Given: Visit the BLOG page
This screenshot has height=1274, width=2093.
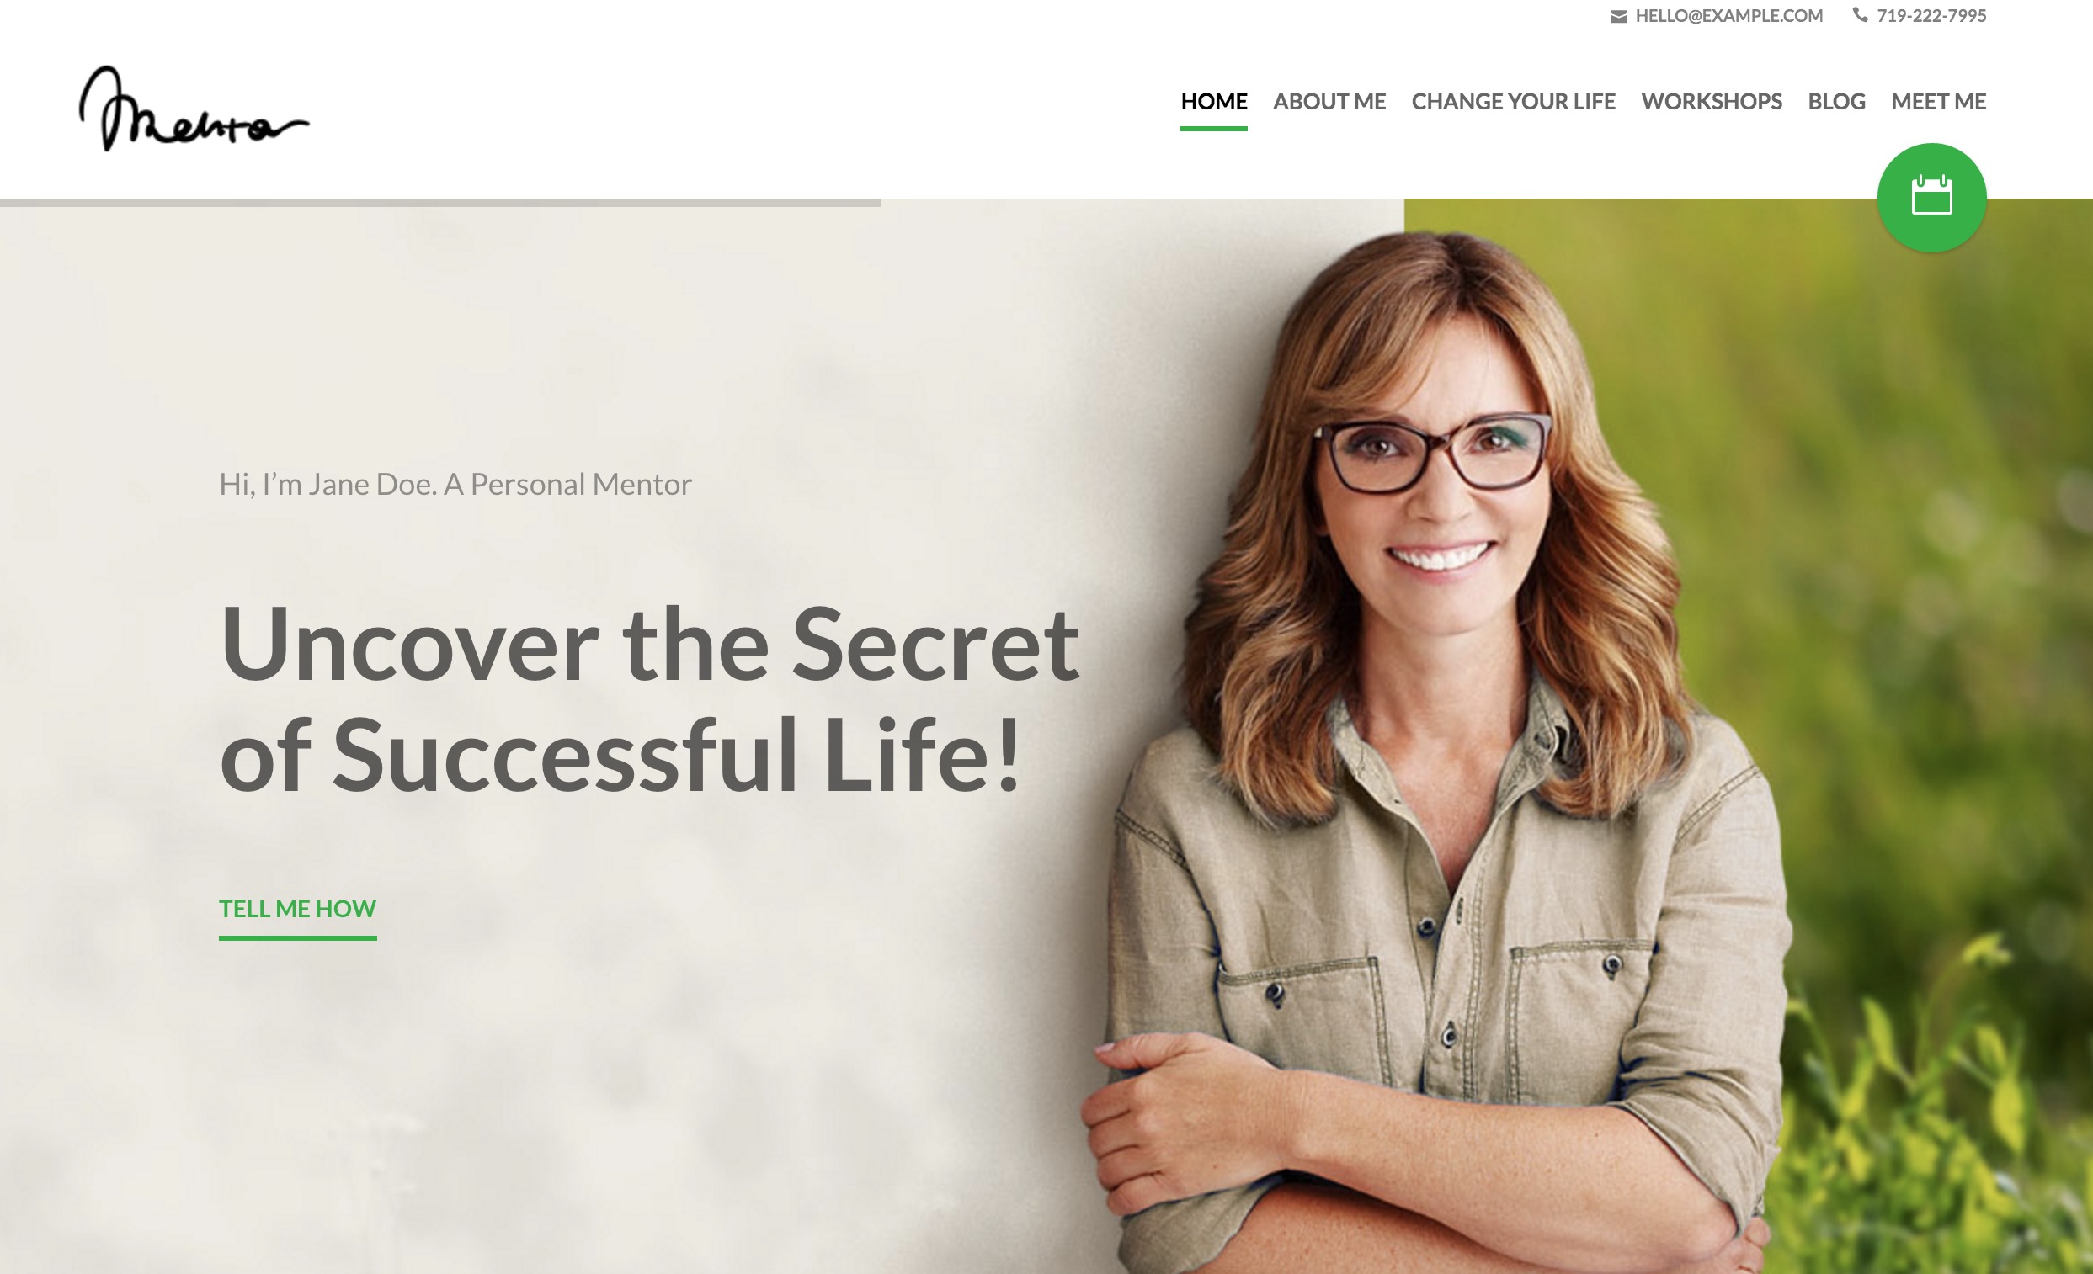Looking at the screenshot, I should [1836, 101].
